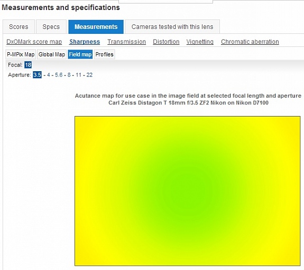Go to Transmission measurements
Image resolution: width=304 pixels, height=270 pixels.
126,42
